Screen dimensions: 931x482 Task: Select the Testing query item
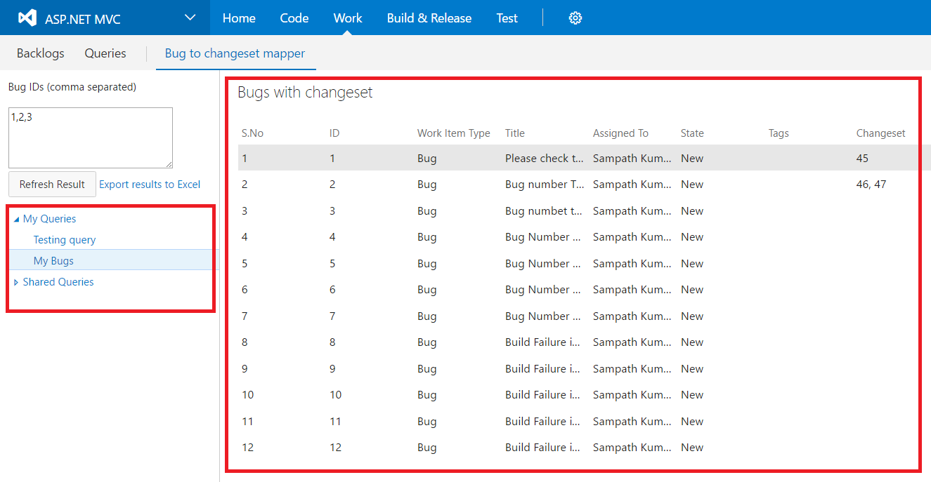point(65,239)
